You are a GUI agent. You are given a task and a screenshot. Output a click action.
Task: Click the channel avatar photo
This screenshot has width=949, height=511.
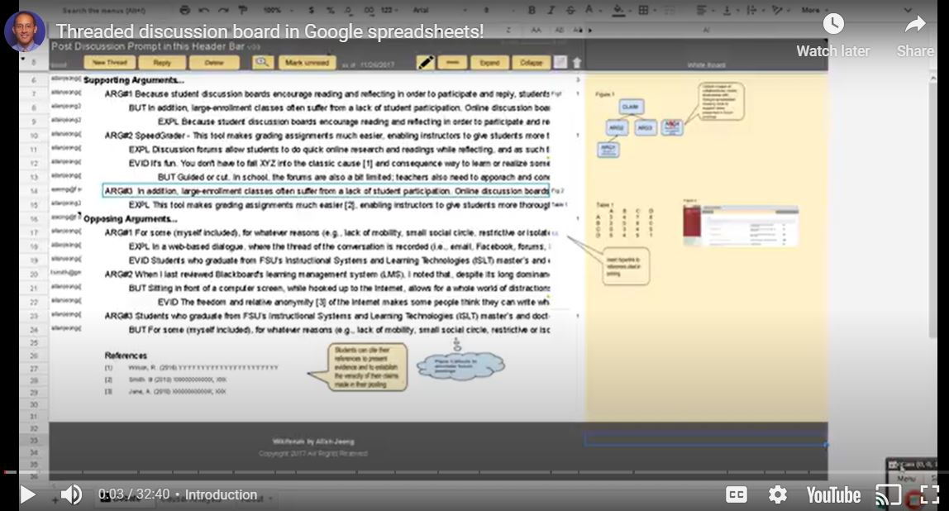click(25, 31)
